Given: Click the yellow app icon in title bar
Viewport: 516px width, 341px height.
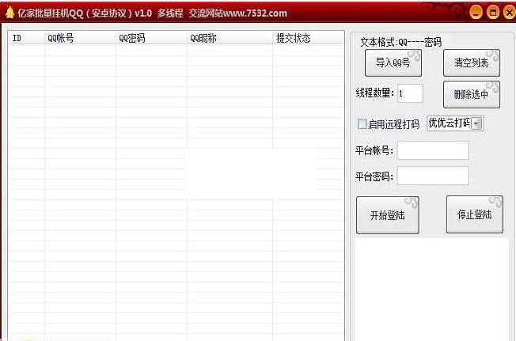Looking at the screenshot, I should [x=9, y=13].
